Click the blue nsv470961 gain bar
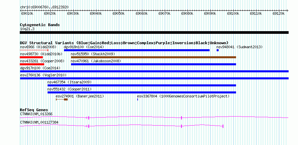The height and width of the screenshot is (145, 298). point(154,64)
